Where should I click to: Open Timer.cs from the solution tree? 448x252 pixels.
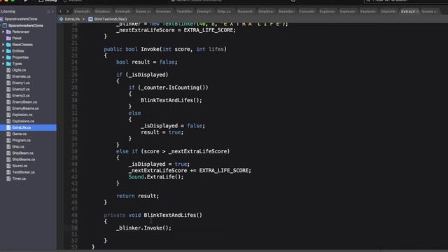19,178
